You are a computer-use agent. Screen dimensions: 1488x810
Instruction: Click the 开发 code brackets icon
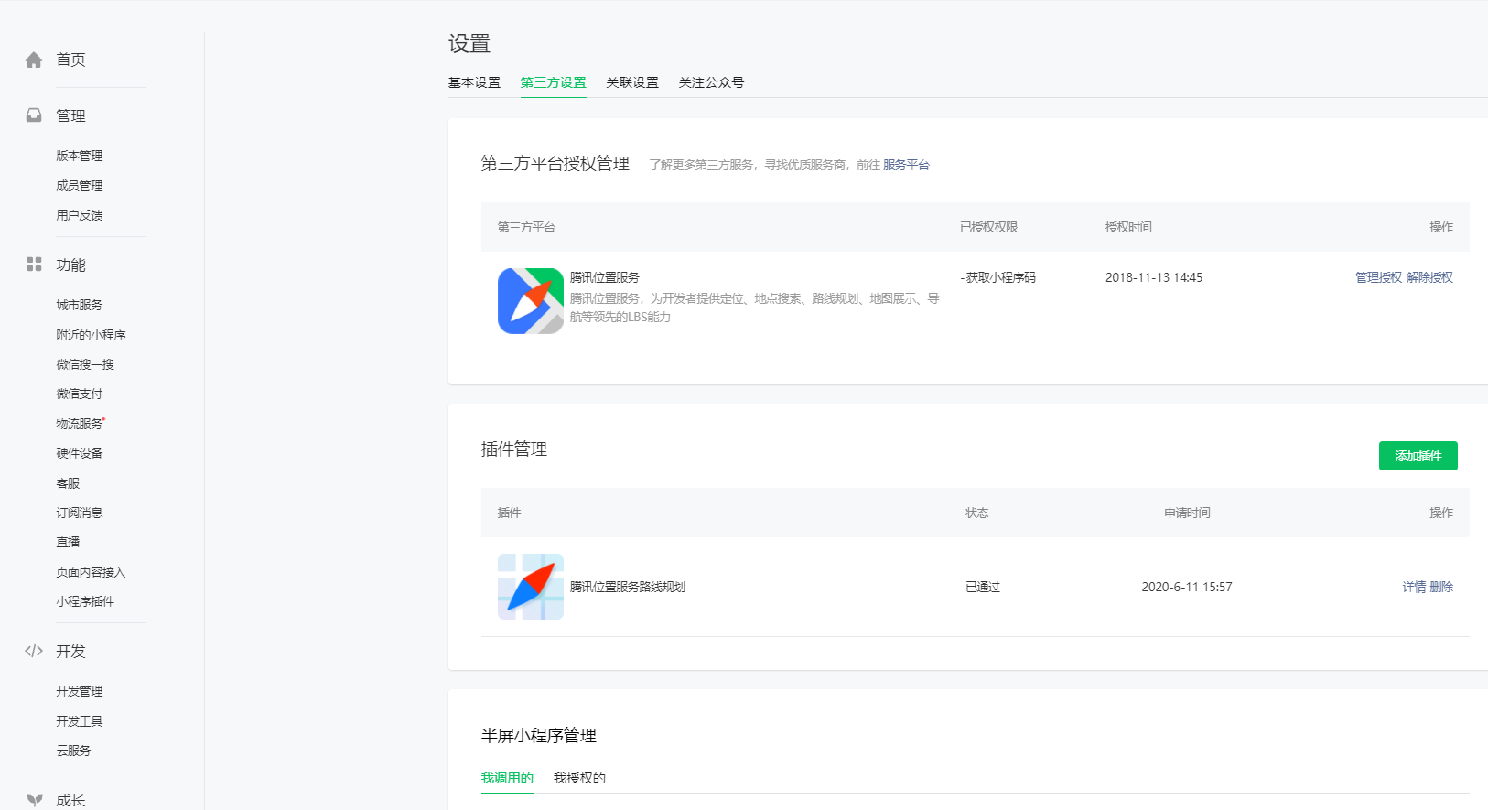pos(34,651)
